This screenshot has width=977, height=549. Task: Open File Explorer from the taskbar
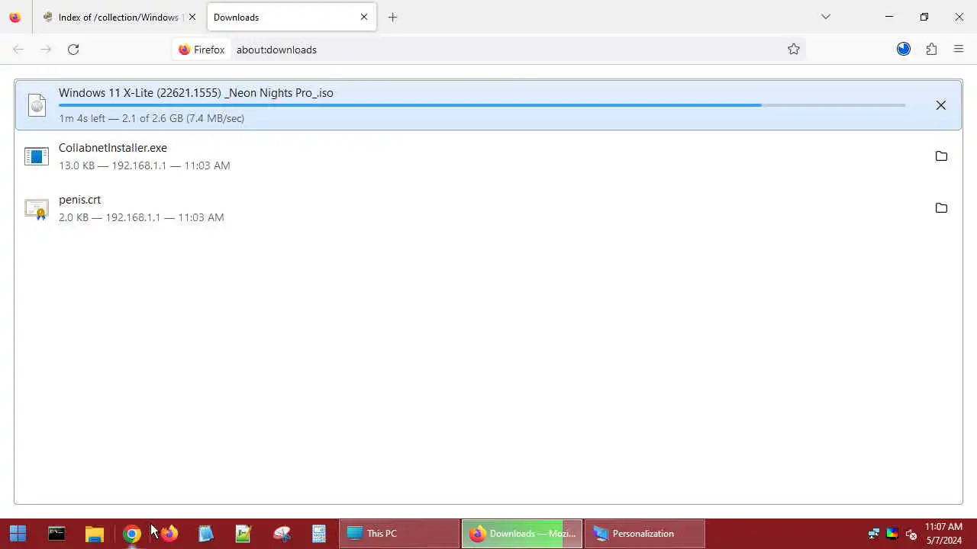click(x=94, y=534)
